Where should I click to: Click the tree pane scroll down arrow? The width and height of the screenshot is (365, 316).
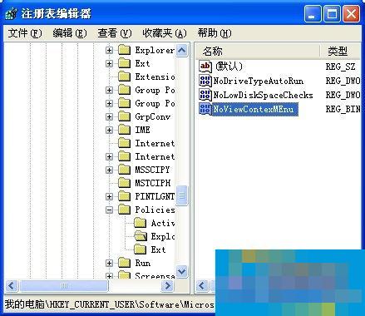182,271
